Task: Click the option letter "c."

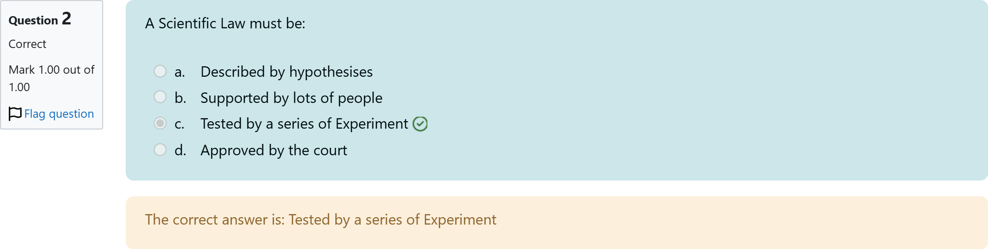Action: pyautogui.click(x=179, y=124)
